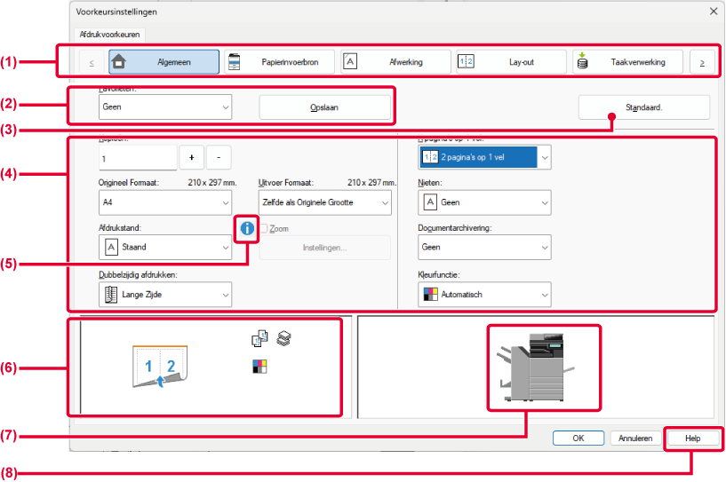Decrease copies with the minus button
Viewport: 726px width, 482px height.
pyautogui.click(x=219, y=157)
